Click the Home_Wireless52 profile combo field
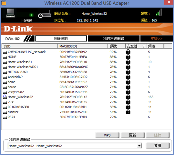 [75, 146]
